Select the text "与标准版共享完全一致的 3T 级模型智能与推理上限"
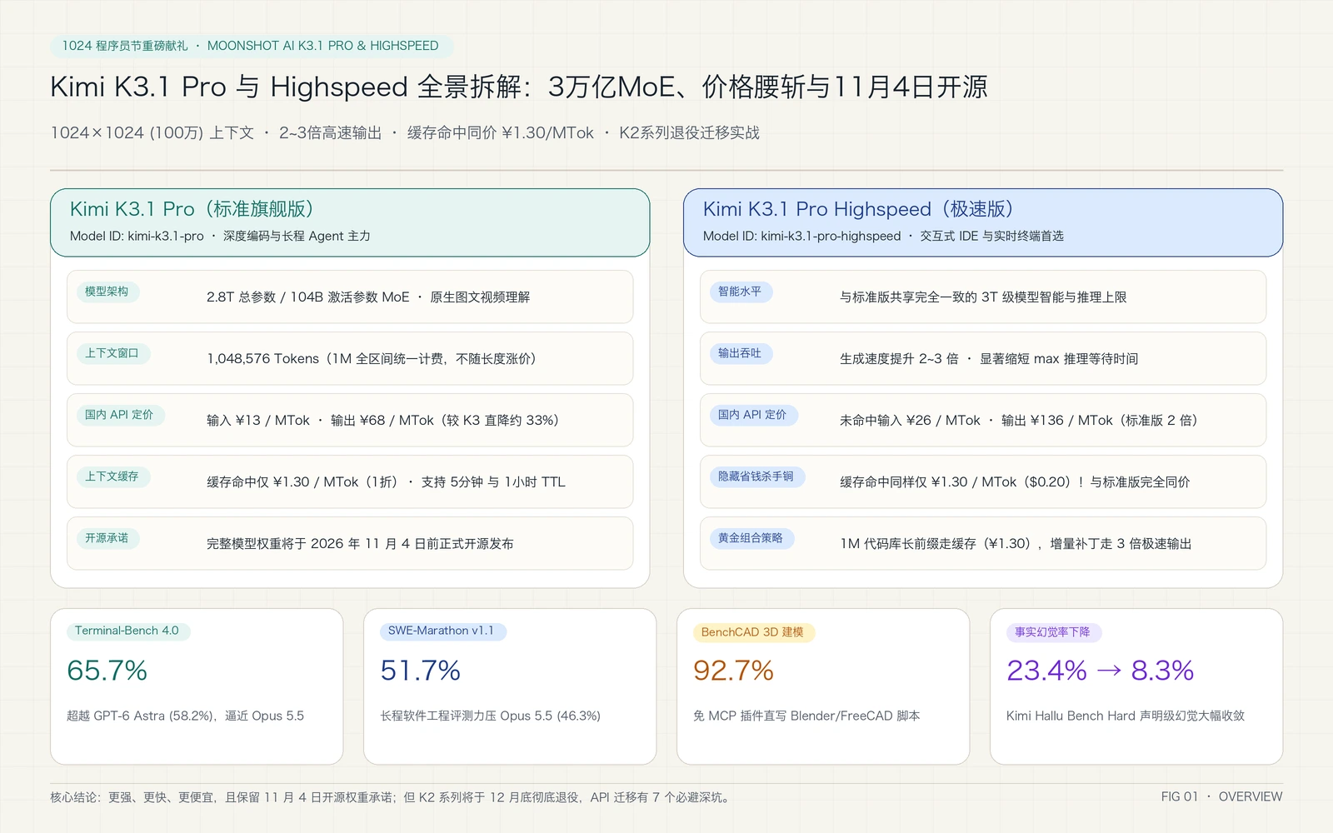The width and height of the screenshot is (1333, 833). click(983, 297)
